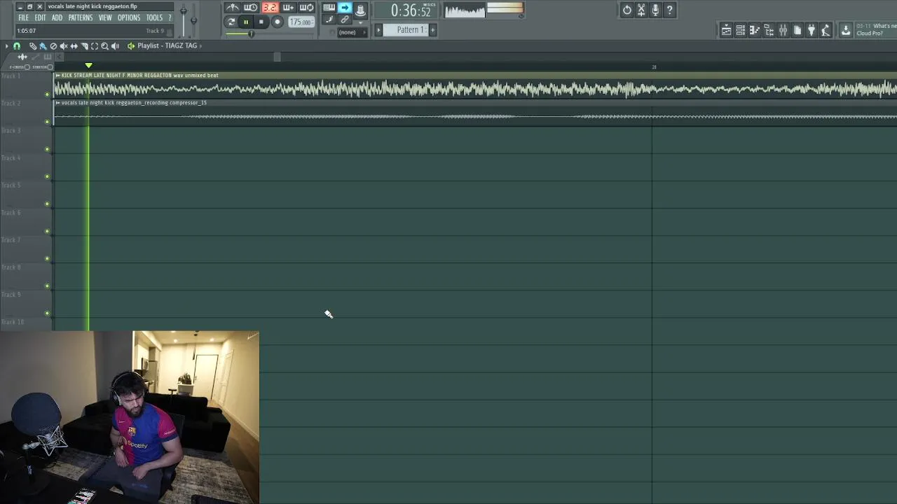Open the (none) pattern snap dropdown
The height and width of the screenshot is (504, 897).
click(x=353, y=32)
